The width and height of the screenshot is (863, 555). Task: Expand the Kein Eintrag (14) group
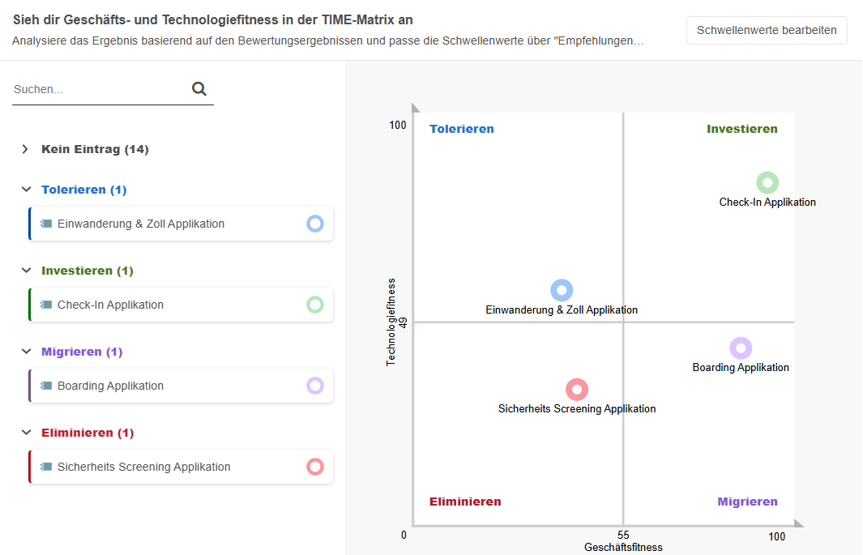pyautogui.click(x=25, y=149)
